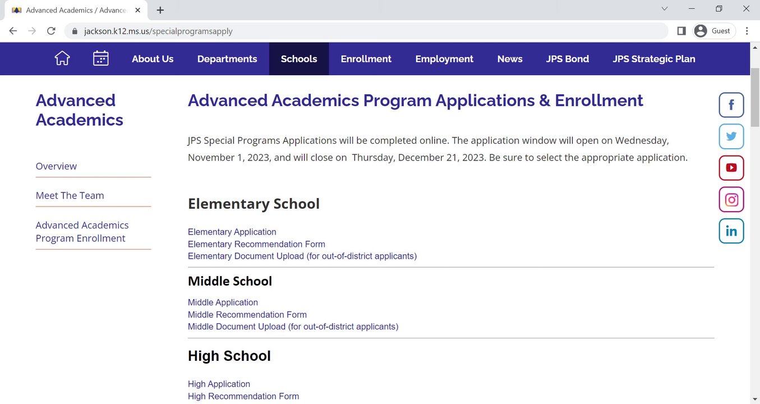Screen dimensions: 760x404
Task: View site info via the padlock icon
Action: [x=74, y=31]
